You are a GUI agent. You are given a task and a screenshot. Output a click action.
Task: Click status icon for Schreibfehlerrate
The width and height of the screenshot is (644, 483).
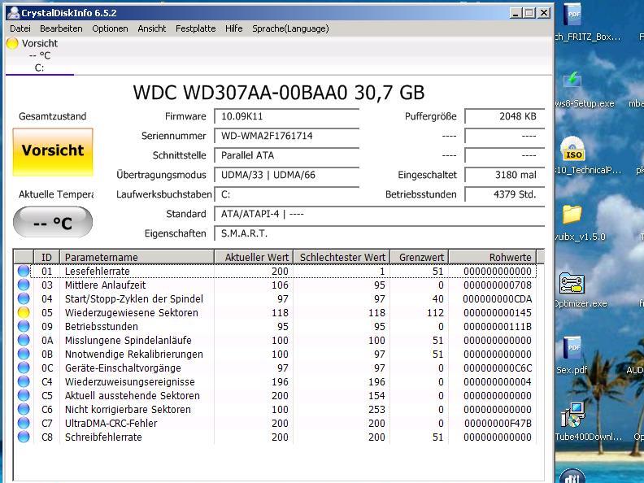click(24, 437)
